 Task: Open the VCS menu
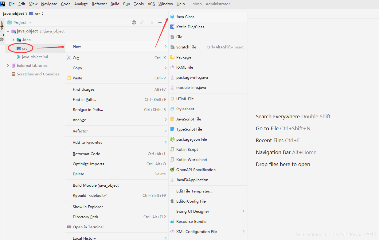tap(151, 4)
